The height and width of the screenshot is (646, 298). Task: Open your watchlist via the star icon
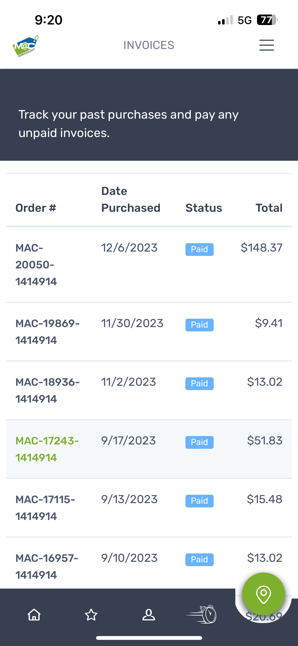91,615
